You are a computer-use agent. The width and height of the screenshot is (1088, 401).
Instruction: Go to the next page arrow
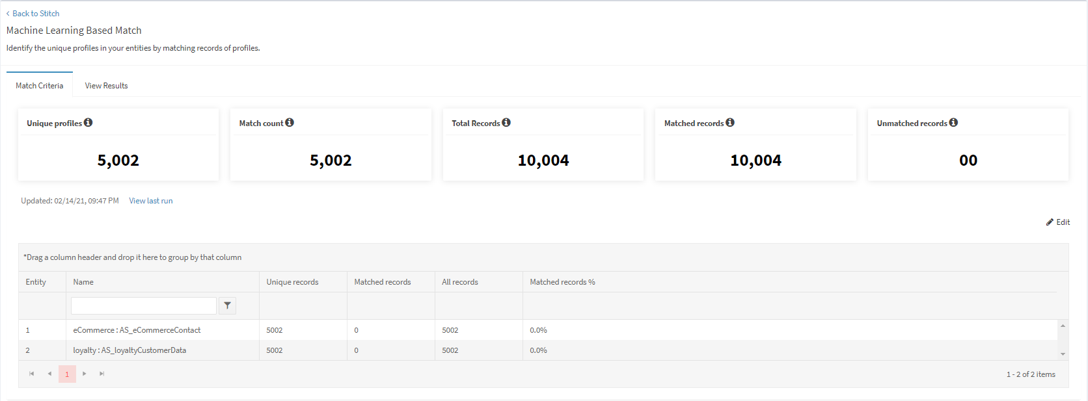pyautogui.click(x=85, y=374)
